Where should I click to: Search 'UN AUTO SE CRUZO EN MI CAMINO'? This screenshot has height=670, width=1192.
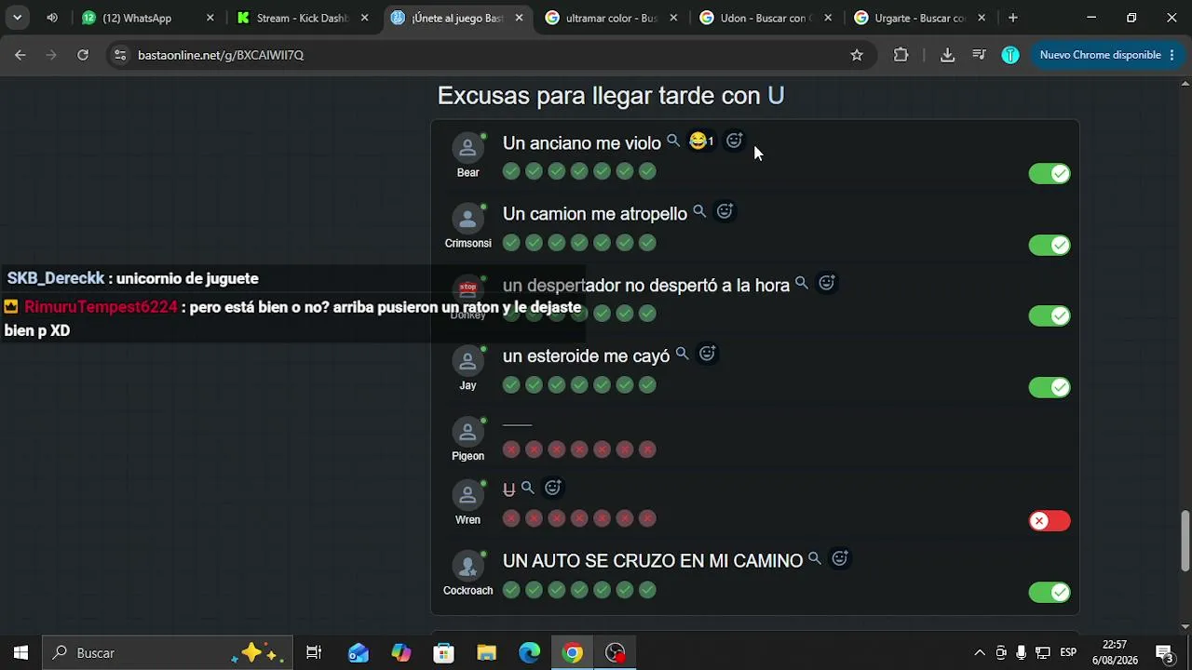(x=814, y=558)
